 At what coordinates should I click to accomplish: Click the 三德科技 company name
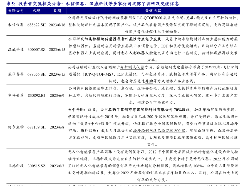pyautogui.click(x=16, y=166)
